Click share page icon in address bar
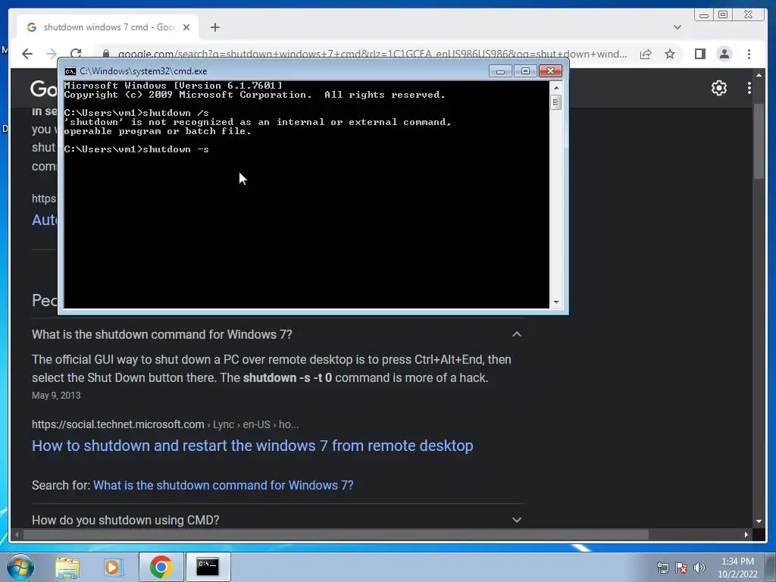 pyautogui.click(x=646, y=54)
